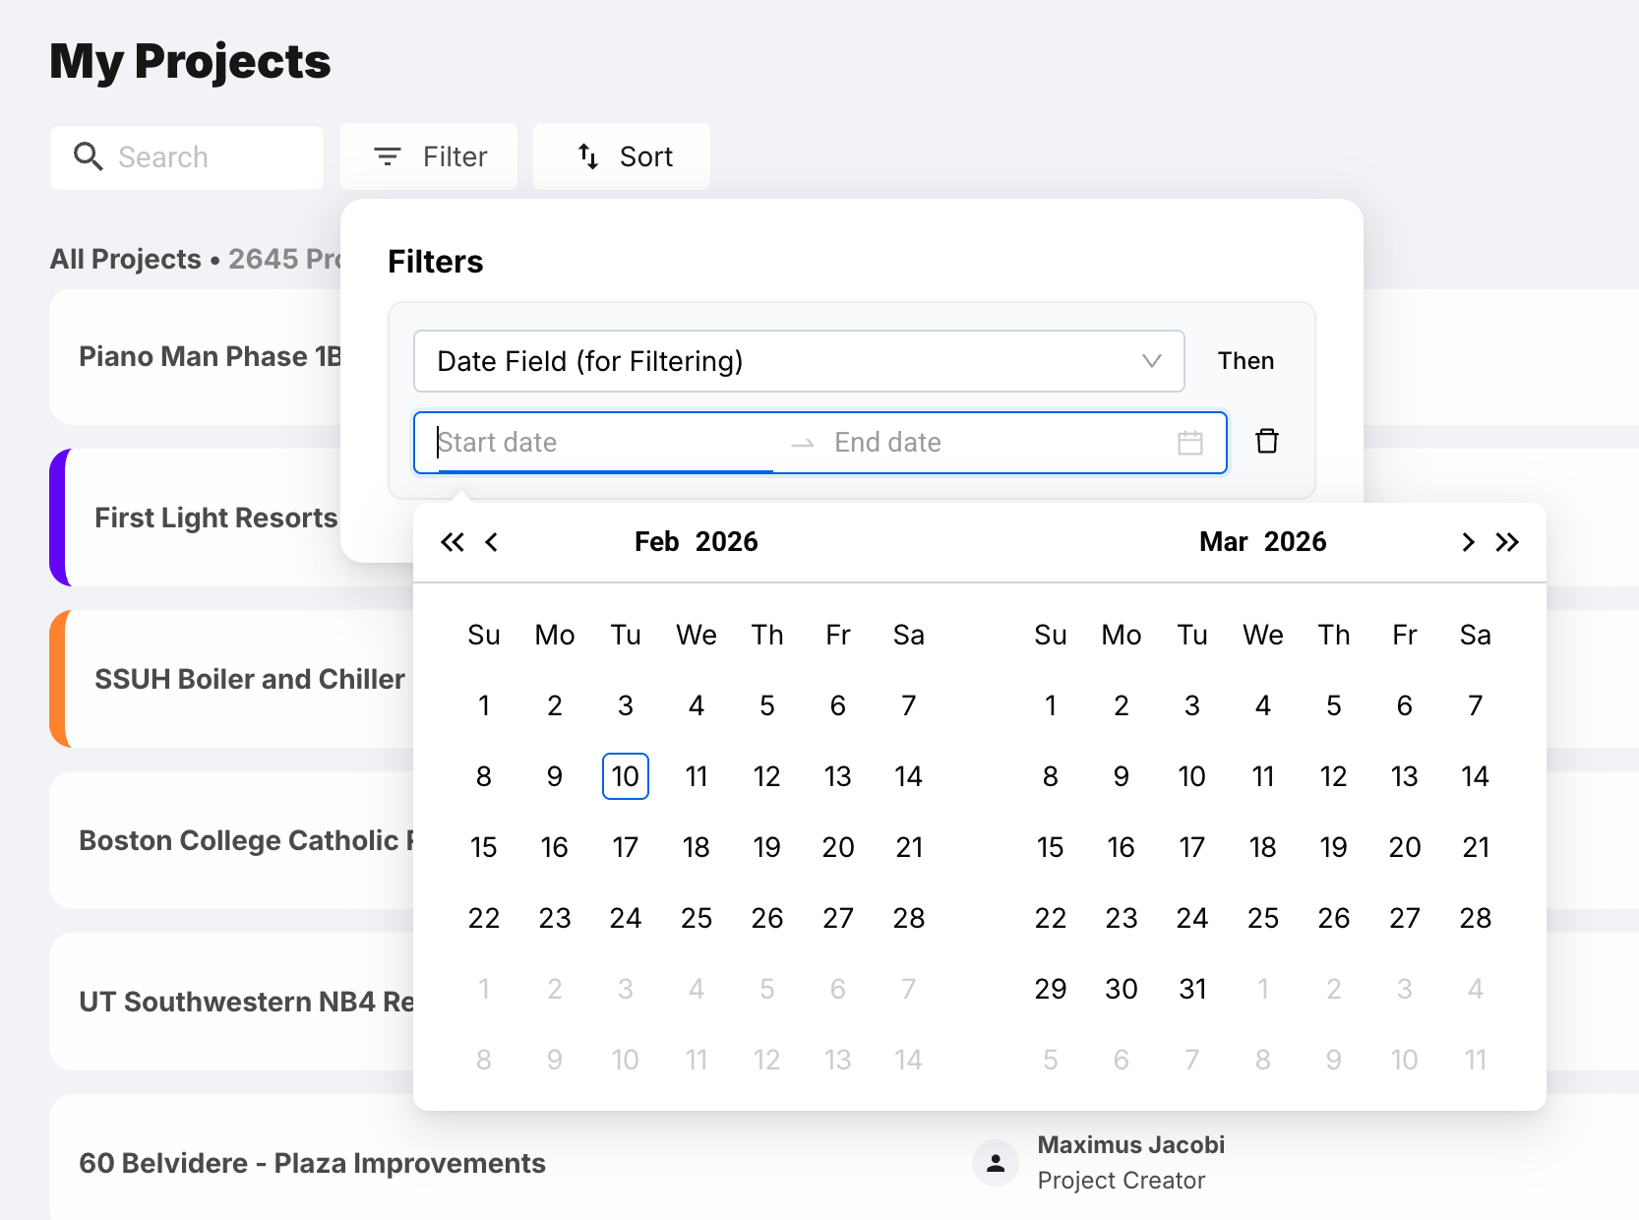Click the trash icon to delete filter

pos(1267,442)
